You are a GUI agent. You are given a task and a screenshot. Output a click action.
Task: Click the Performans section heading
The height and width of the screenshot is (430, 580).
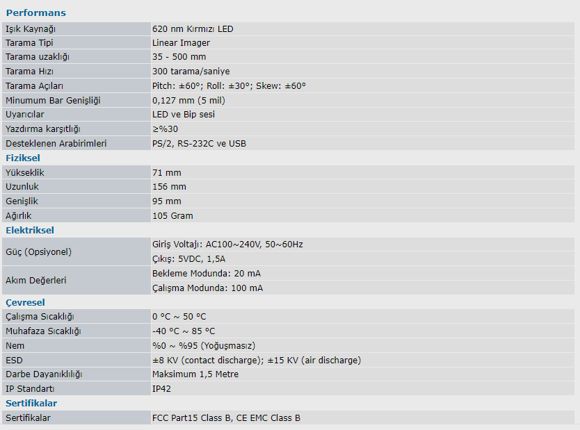click(x=35, y=13)
